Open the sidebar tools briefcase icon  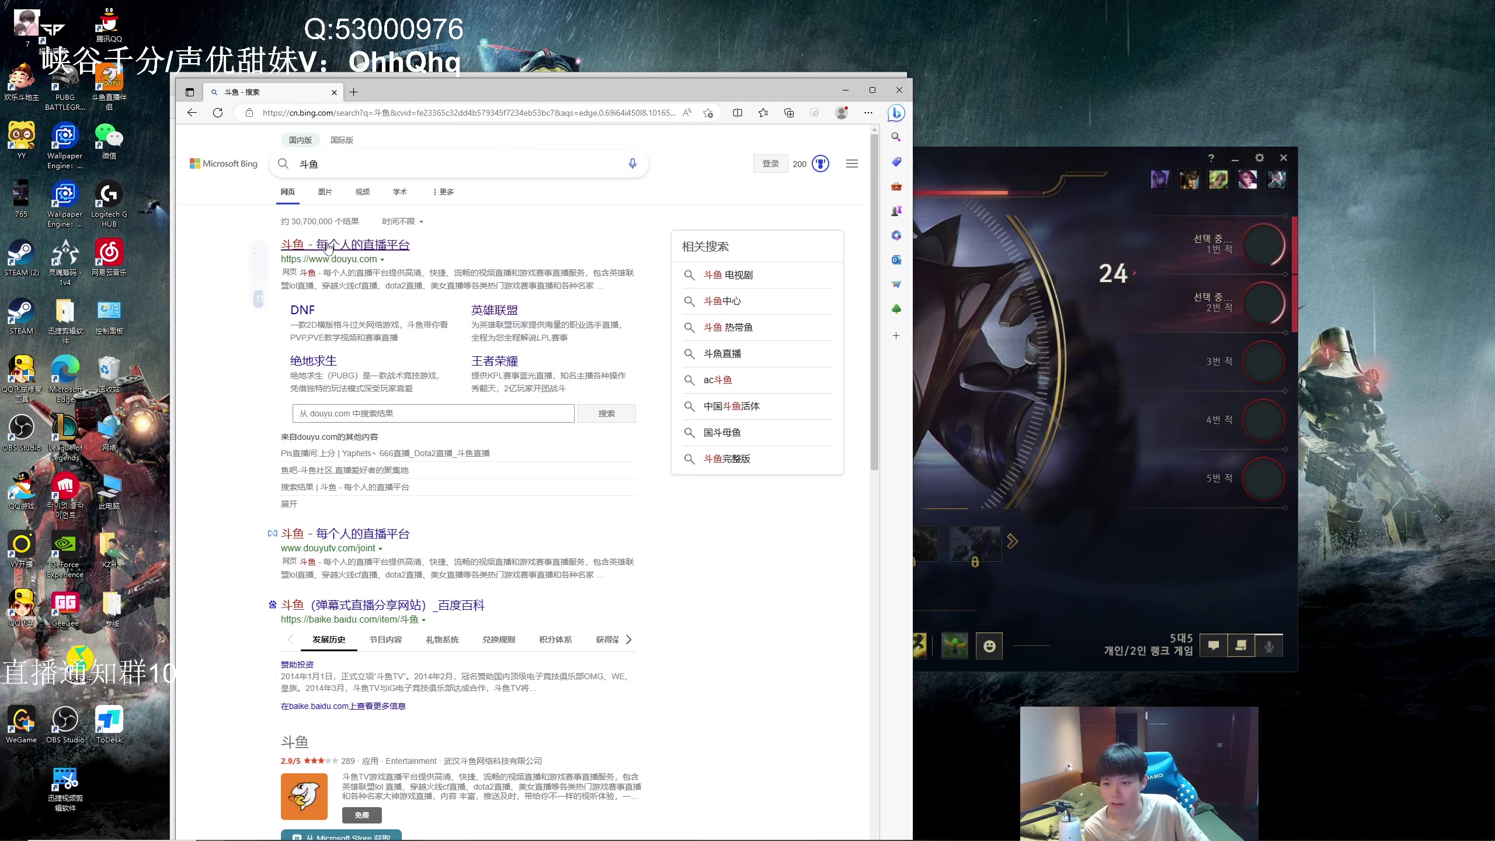coord(896,186)
